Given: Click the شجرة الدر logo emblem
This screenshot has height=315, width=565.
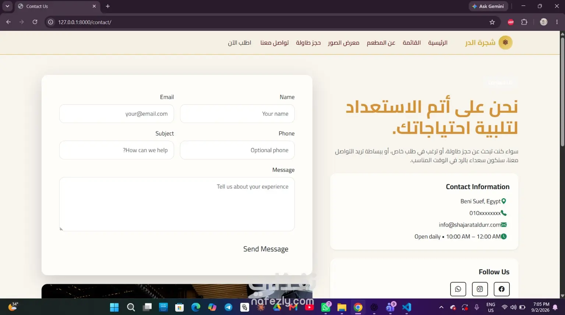Looking at the screenshot, I should [x=505, y=43].
